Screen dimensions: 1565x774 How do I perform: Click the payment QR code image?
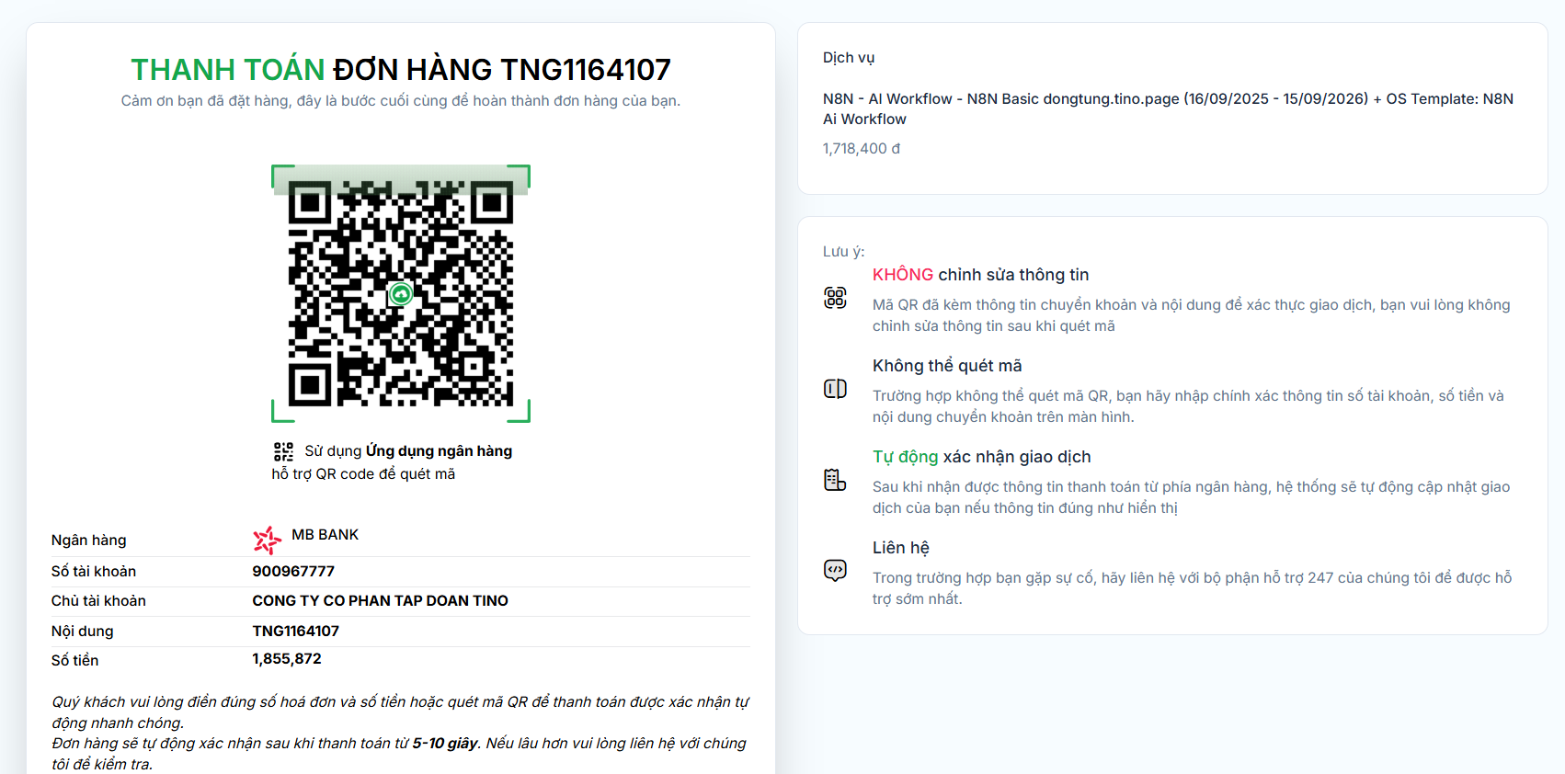tap(401, 293)
